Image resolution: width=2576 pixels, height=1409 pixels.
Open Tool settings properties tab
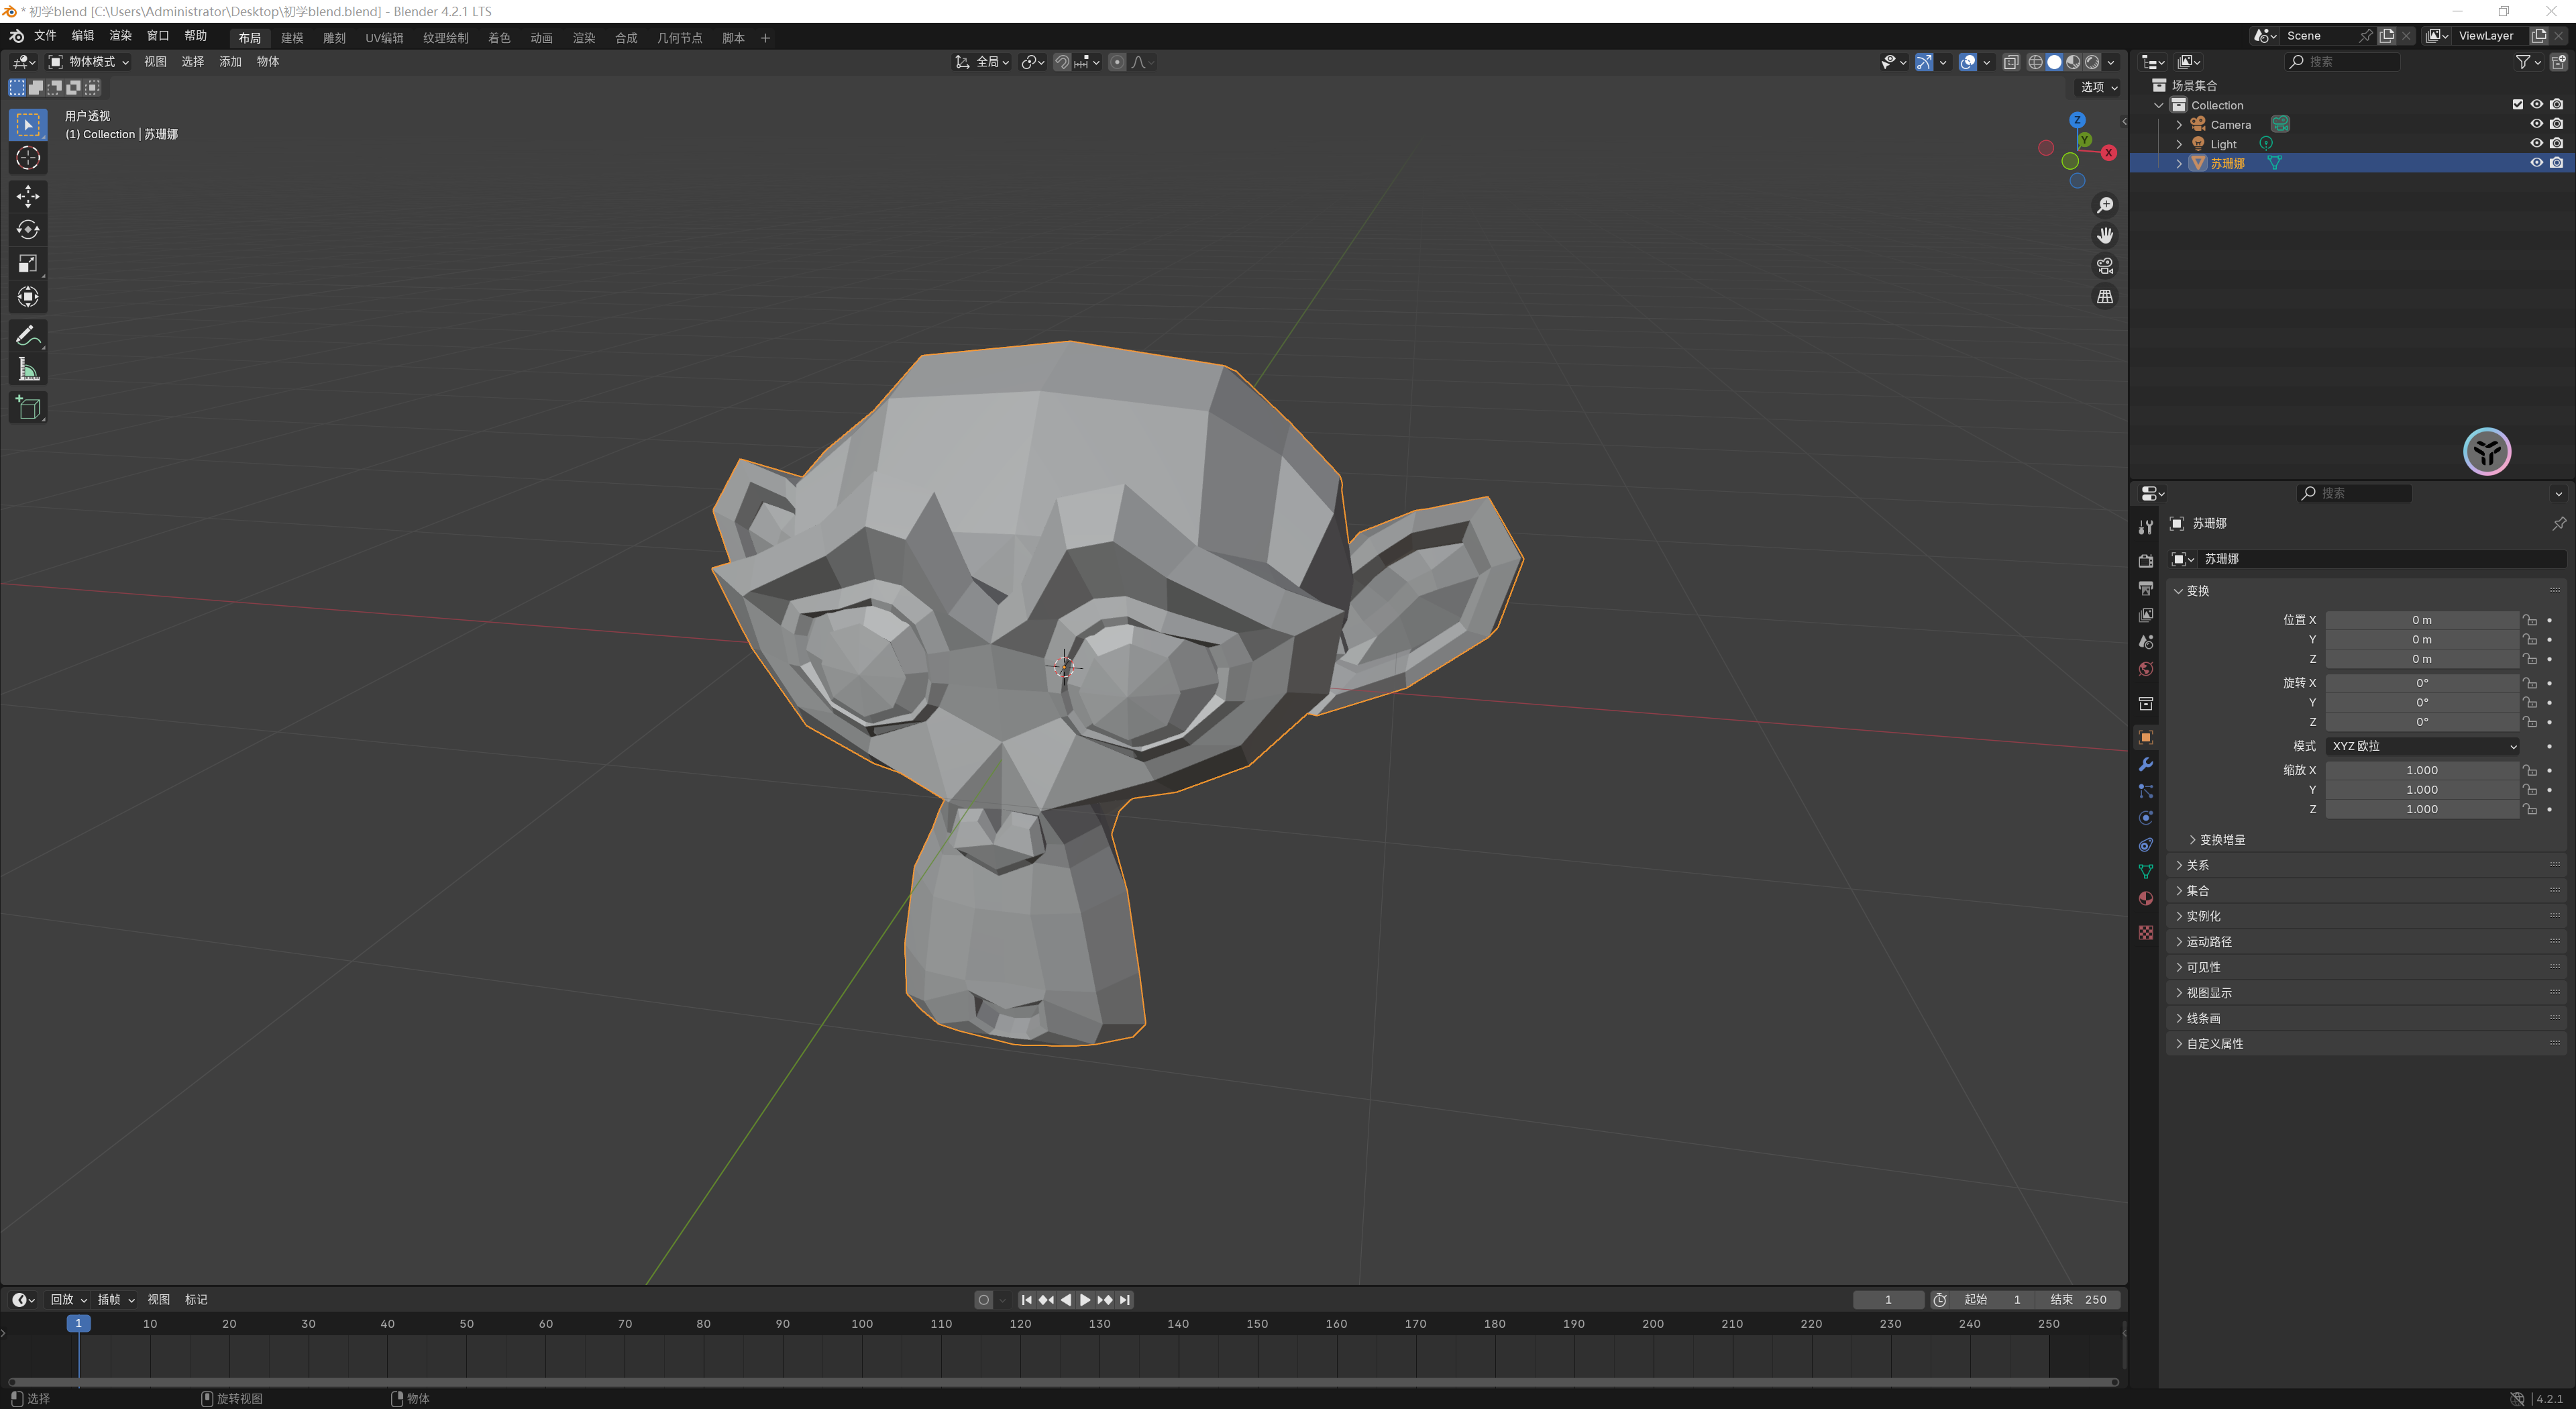pos(2146,527)
